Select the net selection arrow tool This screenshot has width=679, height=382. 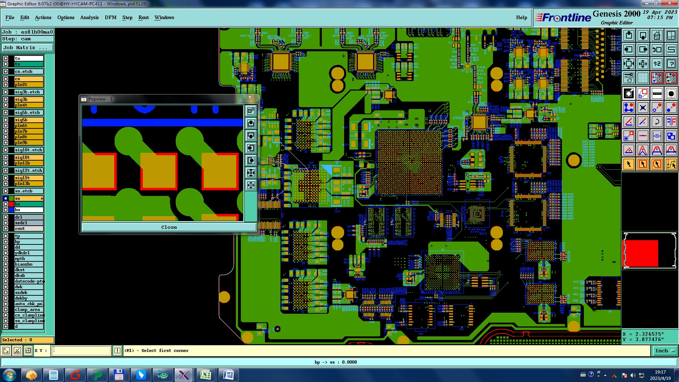point(671,164)
